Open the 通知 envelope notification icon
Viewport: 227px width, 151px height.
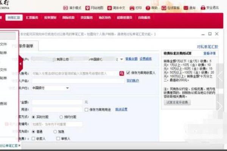click(x=186, y=8)
